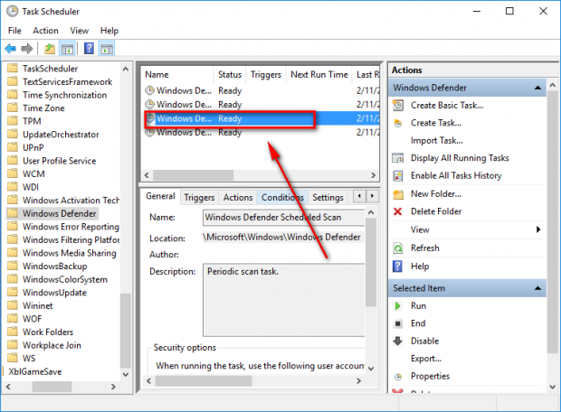Image resolution: width=561 pixels, height=412 pixels.
Task: Click the tree pane scroll-down arrow
Action: pos(126,374)
